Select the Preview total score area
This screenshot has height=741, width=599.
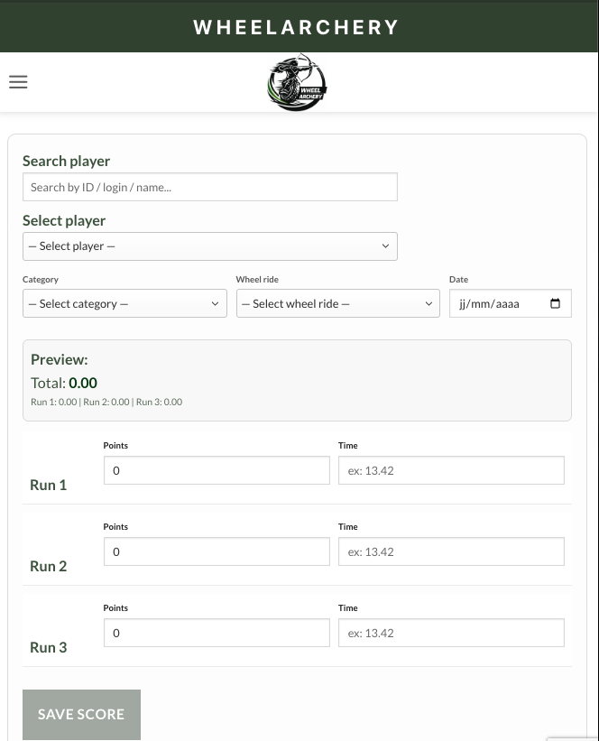pyautogui.click(x=81, y=382)
